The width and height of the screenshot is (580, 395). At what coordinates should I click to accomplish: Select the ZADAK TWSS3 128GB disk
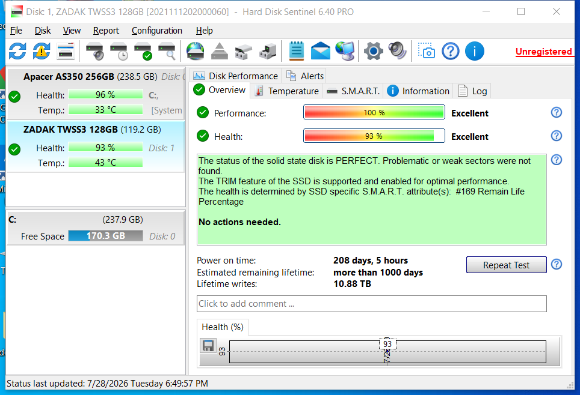tap(96, 146)
